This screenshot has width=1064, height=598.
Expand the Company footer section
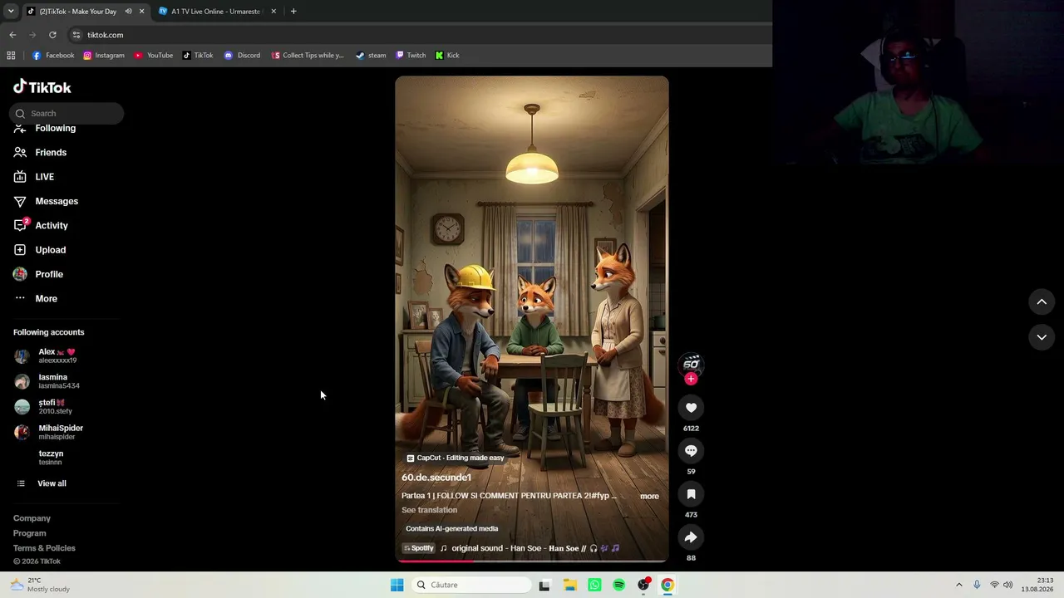tap(32, 518)
